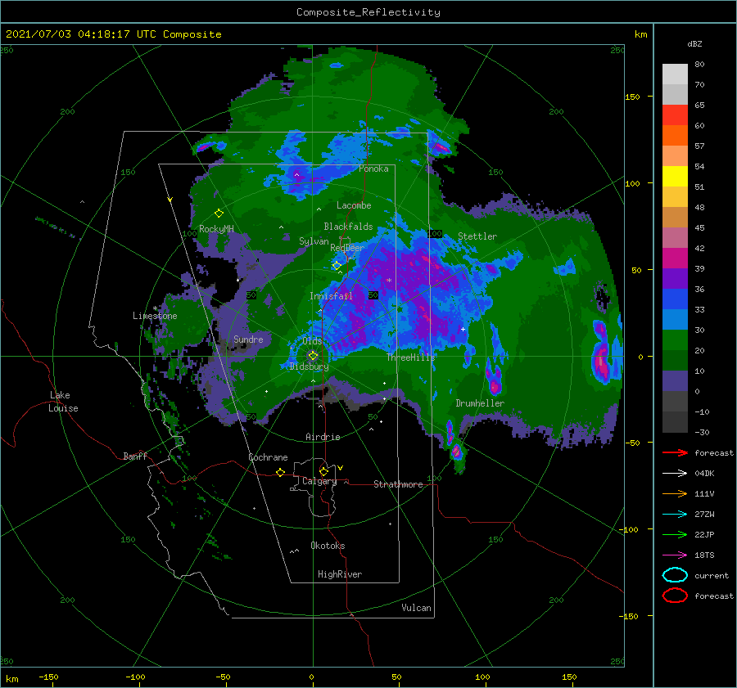Click the magenta swatch in dBZ legend
Viewport: 737px width, 688px height.
[675, 259]
